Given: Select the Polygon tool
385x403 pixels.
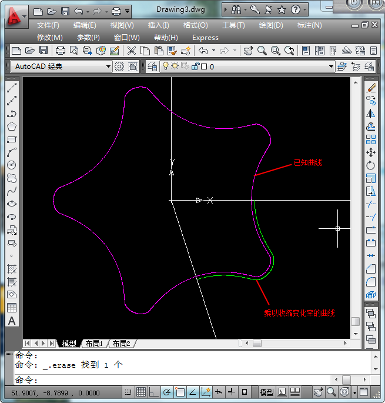Looking at the screenshot, I should click(x=12, y=126).
